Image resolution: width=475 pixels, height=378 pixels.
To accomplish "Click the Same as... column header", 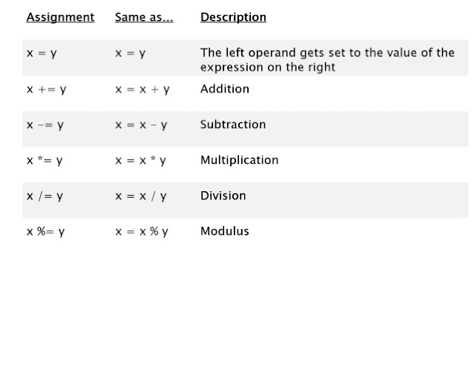I will tap(144, 17).
